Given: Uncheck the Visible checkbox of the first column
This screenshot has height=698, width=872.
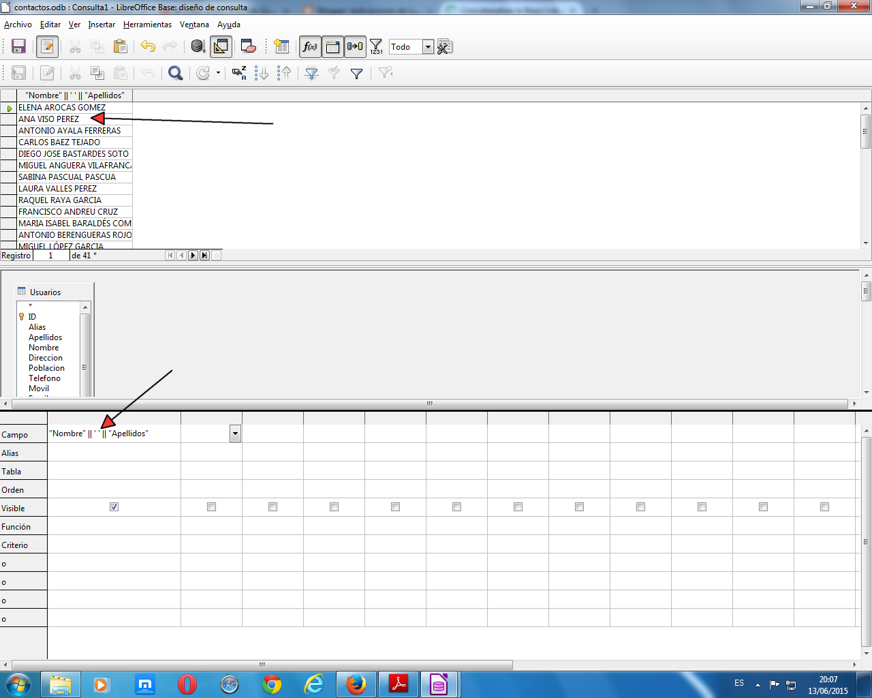Looking at the screenshot, I should tap(114, 506).
